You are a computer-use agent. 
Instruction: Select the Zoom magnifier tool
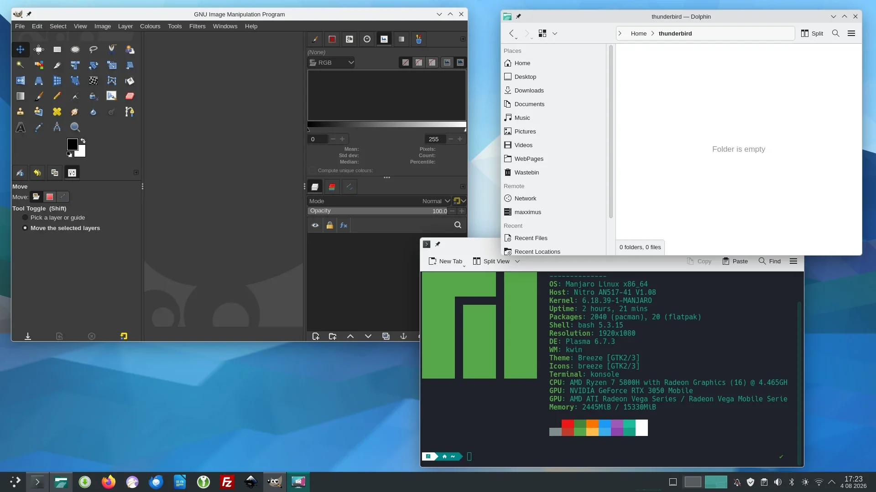pos(75,127)
